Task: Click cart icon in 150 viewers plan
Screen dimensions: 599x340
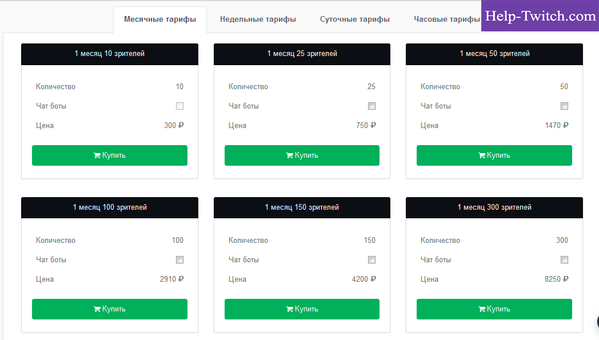Action: [x=290, y=309]
